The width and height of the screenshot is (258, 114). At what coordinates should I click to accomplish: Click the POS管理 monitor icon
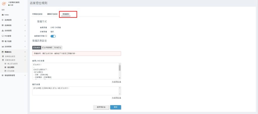(3, 36)
